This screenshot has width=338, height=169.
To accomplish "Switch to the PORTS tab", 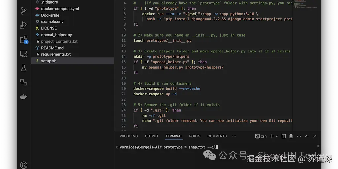I will [x=195, y=136].
